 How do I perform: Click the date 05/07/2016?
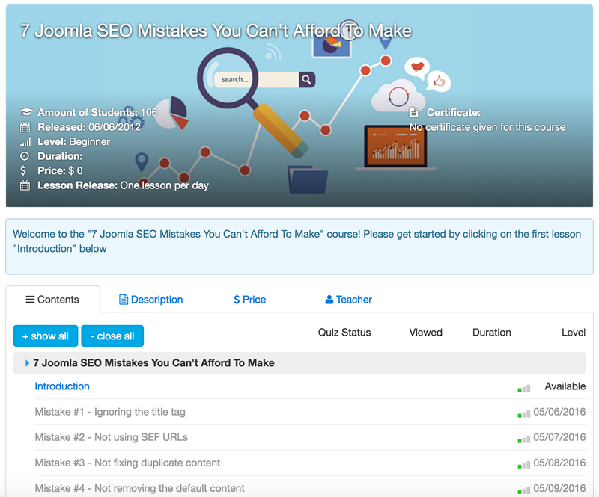click(559, 437)
